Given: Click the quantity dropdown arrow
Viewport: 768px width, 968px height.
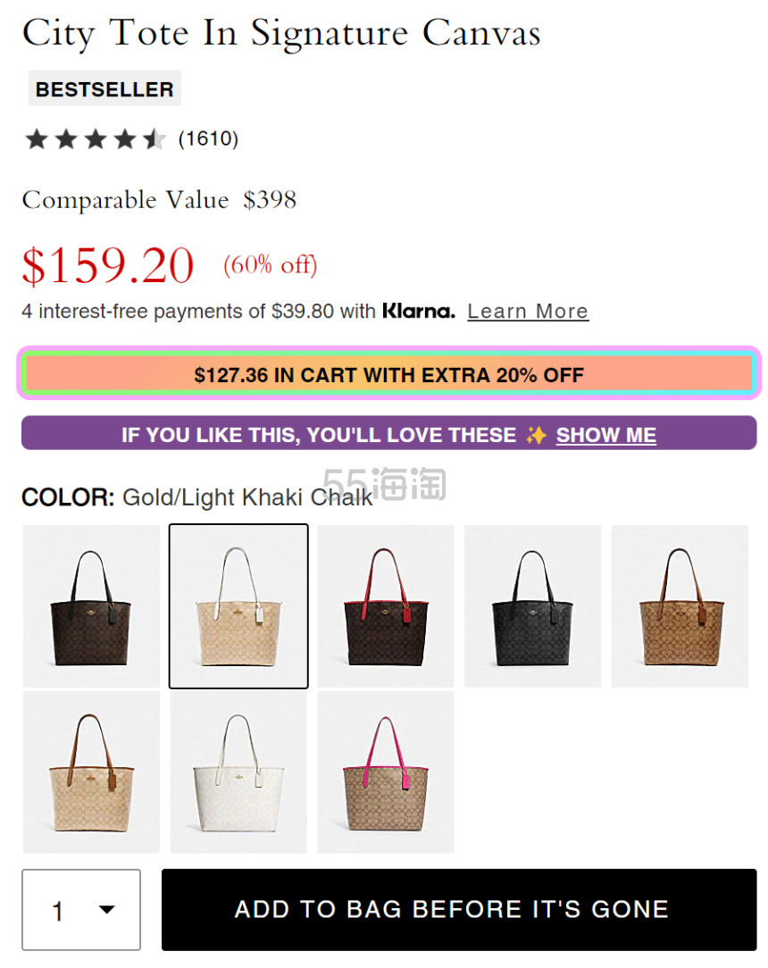Looking at the screenshot, I should pos(107,909).
